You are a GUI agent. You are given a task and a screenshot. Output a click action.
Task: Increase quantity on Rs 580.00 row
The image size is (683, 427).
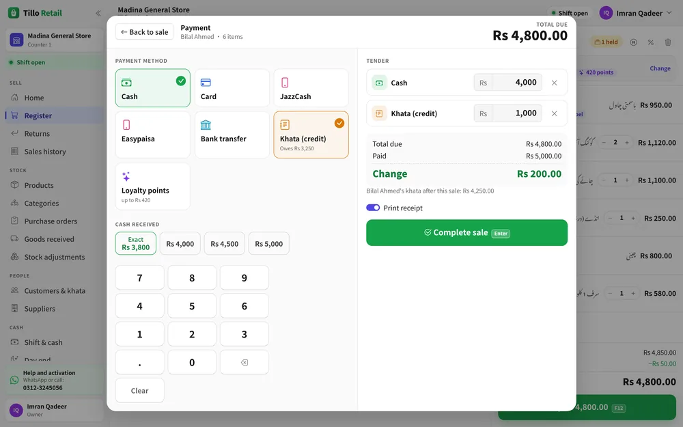(633, 293)
